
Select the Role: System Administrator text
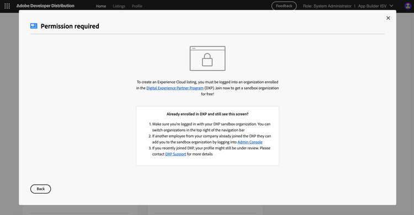click(327, 6)
